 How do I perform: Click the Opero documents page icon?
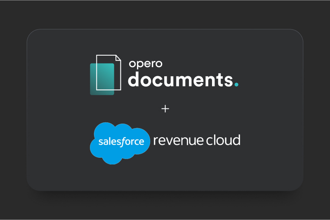(106, 75)
